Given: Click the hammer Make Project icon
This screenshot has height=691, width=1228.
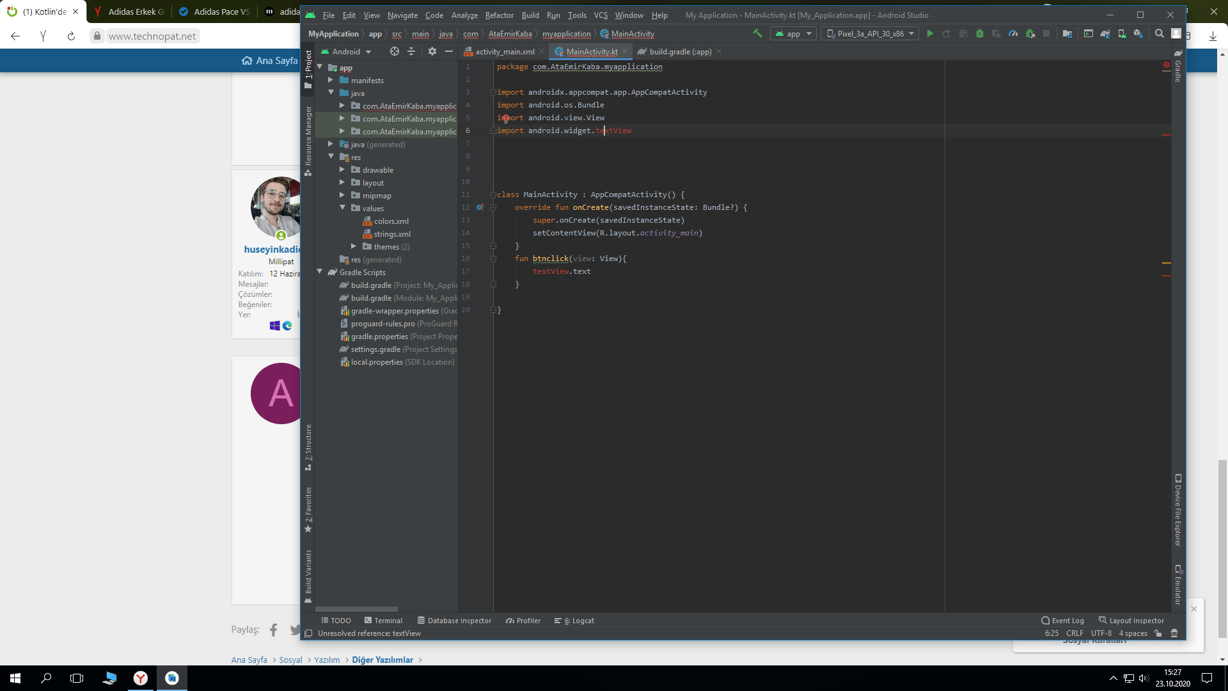Looking at the screenshot, I should pyautogui.click(x=757, y=34).
